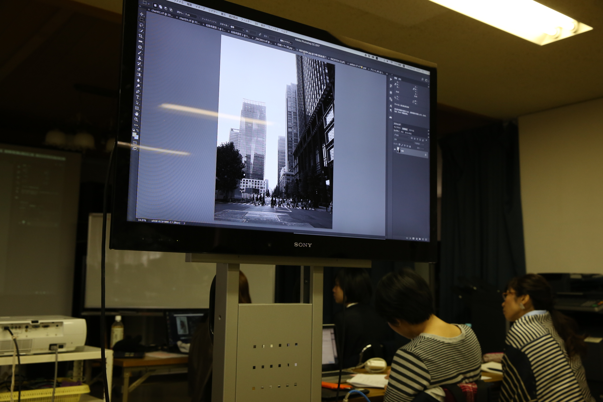Image resolution: width=603 pixels, height=402 pixels.
Task: Swap foreground and background colors
Action: pos(138,130)
